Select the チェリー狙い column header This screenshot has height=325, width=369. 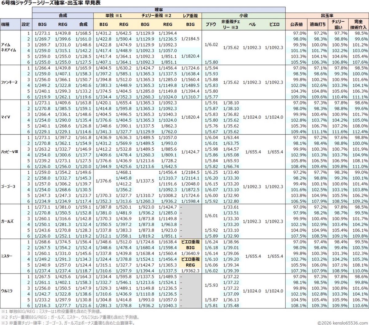(338, 24)
